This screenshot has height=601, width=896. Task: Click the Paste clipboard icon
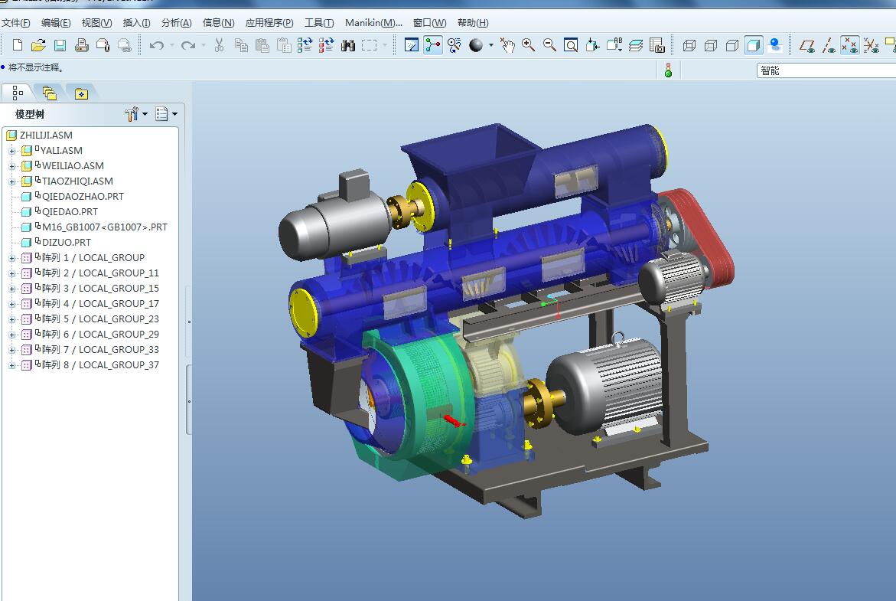tap(262, 45)
